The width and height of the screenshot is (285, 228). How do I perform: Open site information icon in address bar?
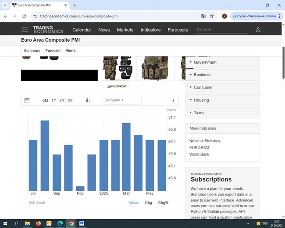35,16
